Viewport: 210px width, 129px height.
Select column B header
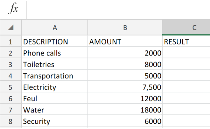[x=125, y=27]
